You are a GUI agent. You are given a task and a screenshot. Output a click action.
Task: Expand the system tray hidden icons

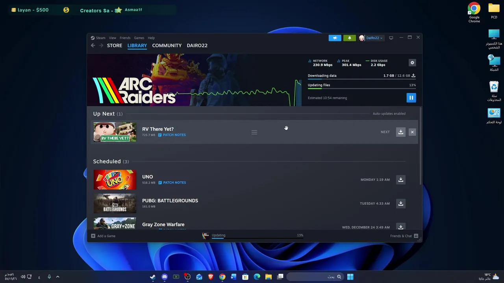click(57, 277)
